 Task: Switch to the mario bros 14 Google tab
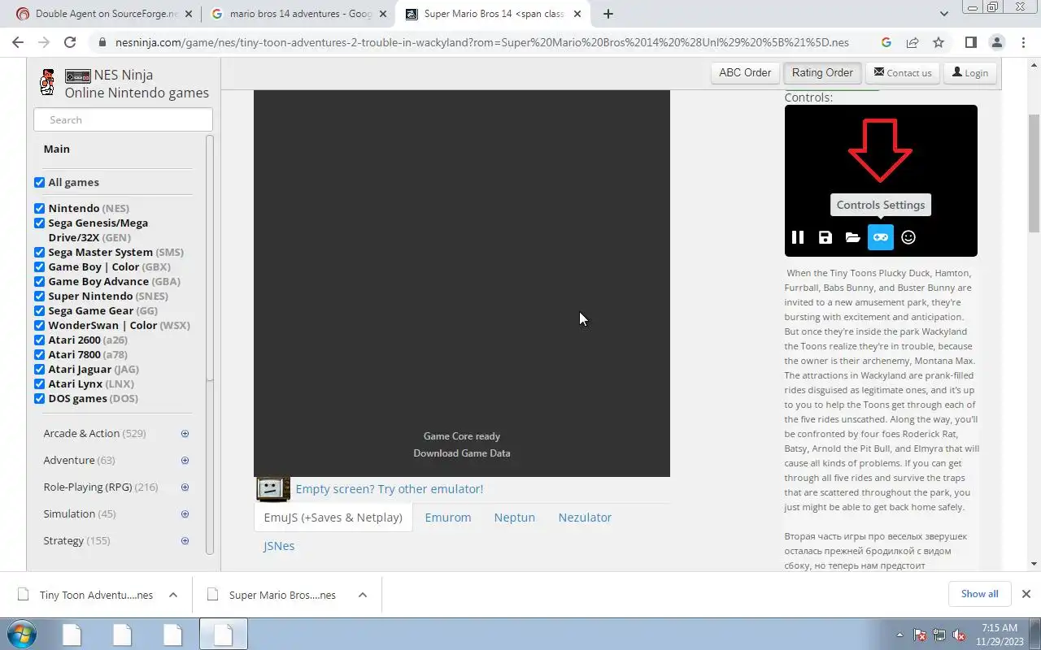coord(298,14)
